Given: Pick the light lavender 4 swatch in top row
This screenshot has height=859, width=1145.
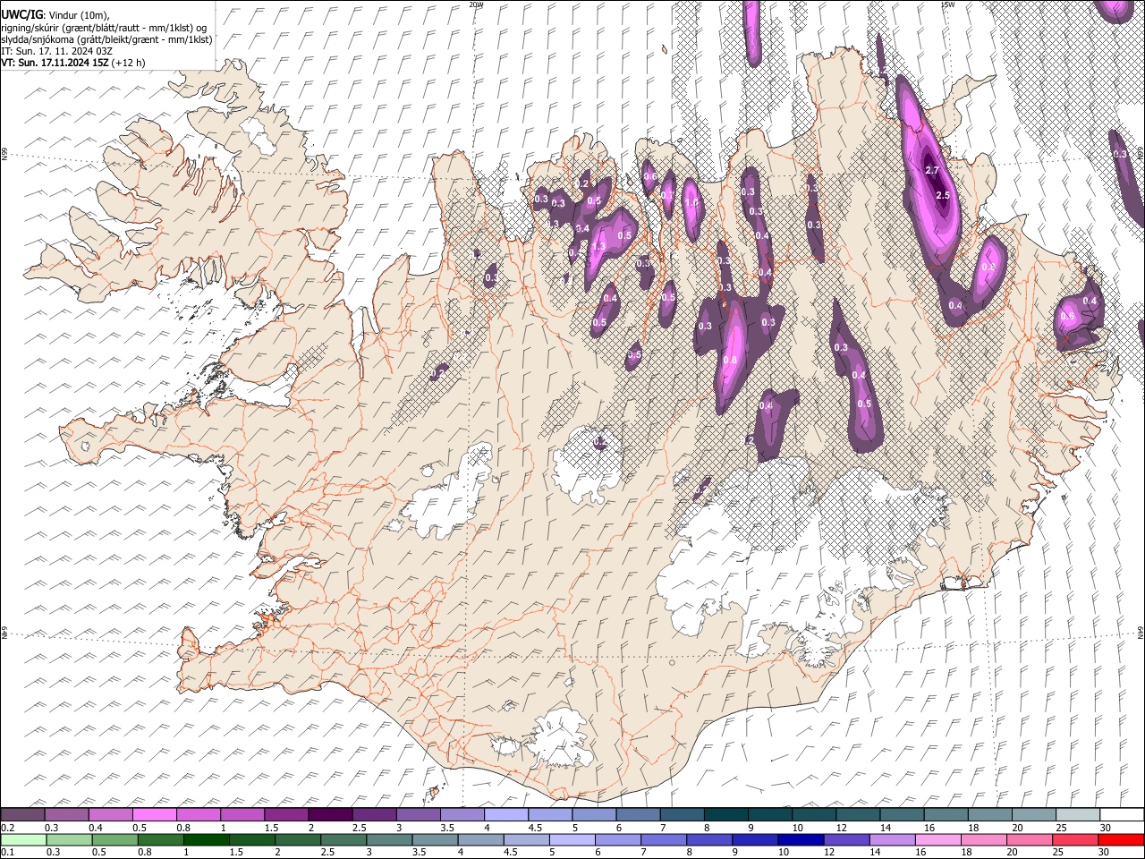Looking at the screenshot, I should point(505,814).
